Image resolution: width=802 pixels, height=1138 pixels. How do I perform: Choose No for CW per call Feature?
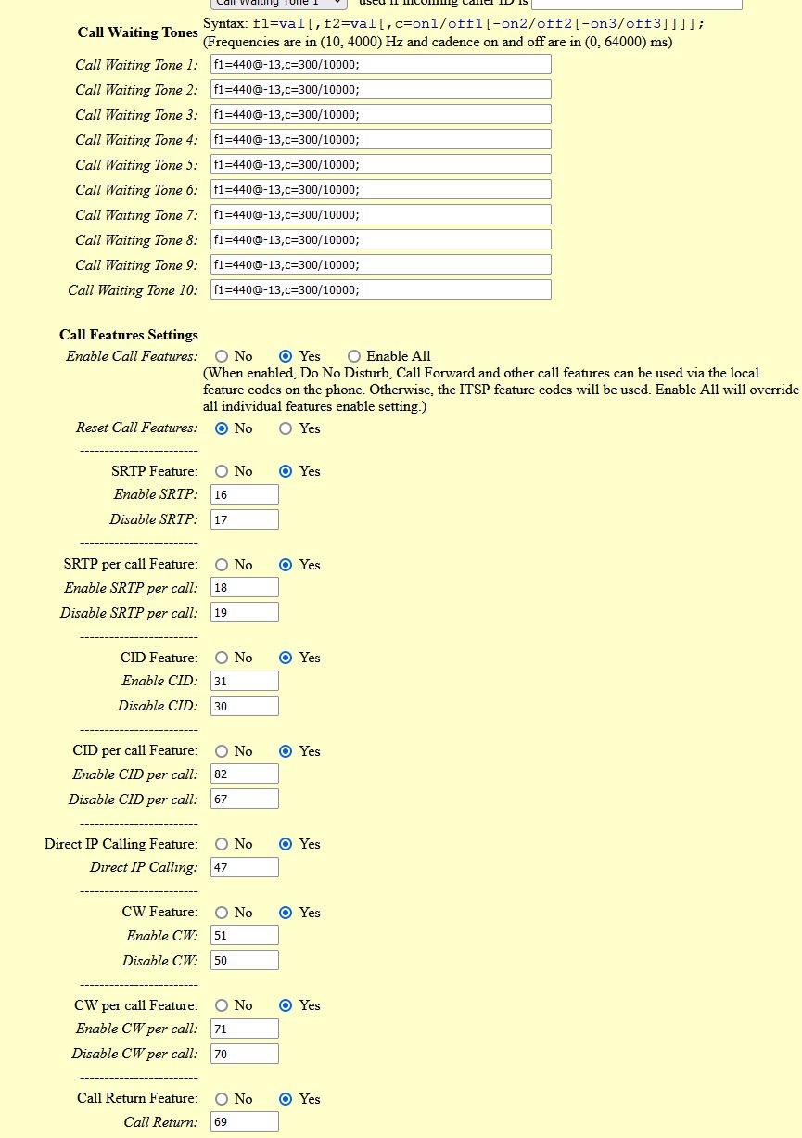point(222,1005)
